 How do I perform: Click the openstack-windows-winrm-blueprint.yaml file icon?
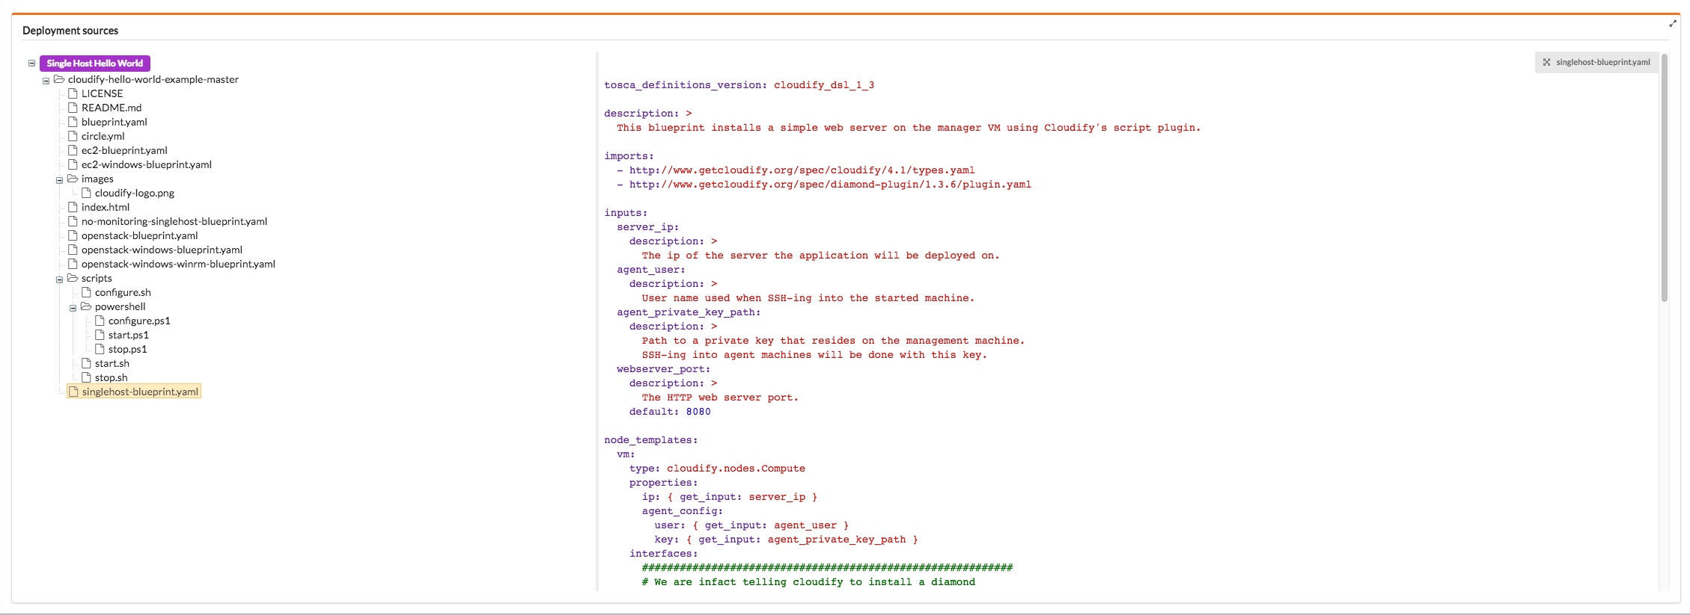coord(73,264)
